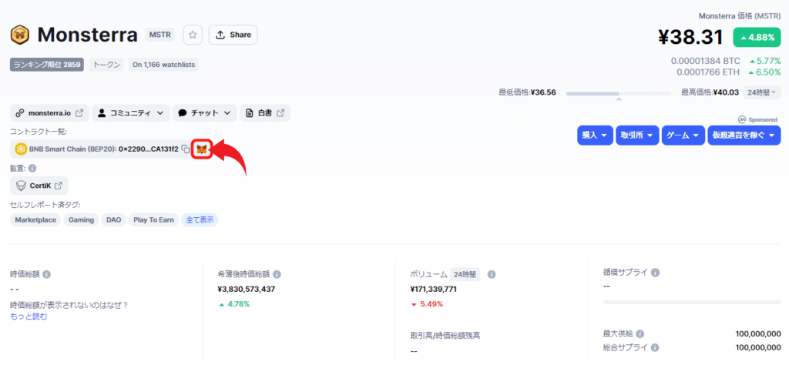Select the Marketplace tag
This screenshot has height=365, width=789.
coord(35,220)
